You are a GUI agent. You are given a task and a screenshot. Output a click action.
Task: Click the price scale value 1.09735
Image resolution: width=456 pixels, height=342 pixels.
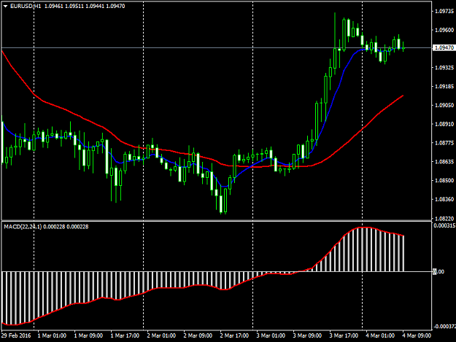click(444, 12)
